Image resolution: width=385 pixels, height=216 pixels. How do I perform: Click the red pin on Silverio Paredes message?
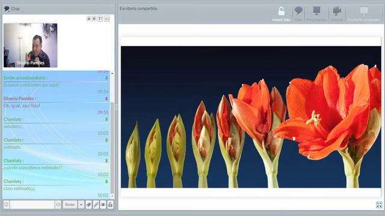[106, 98]
